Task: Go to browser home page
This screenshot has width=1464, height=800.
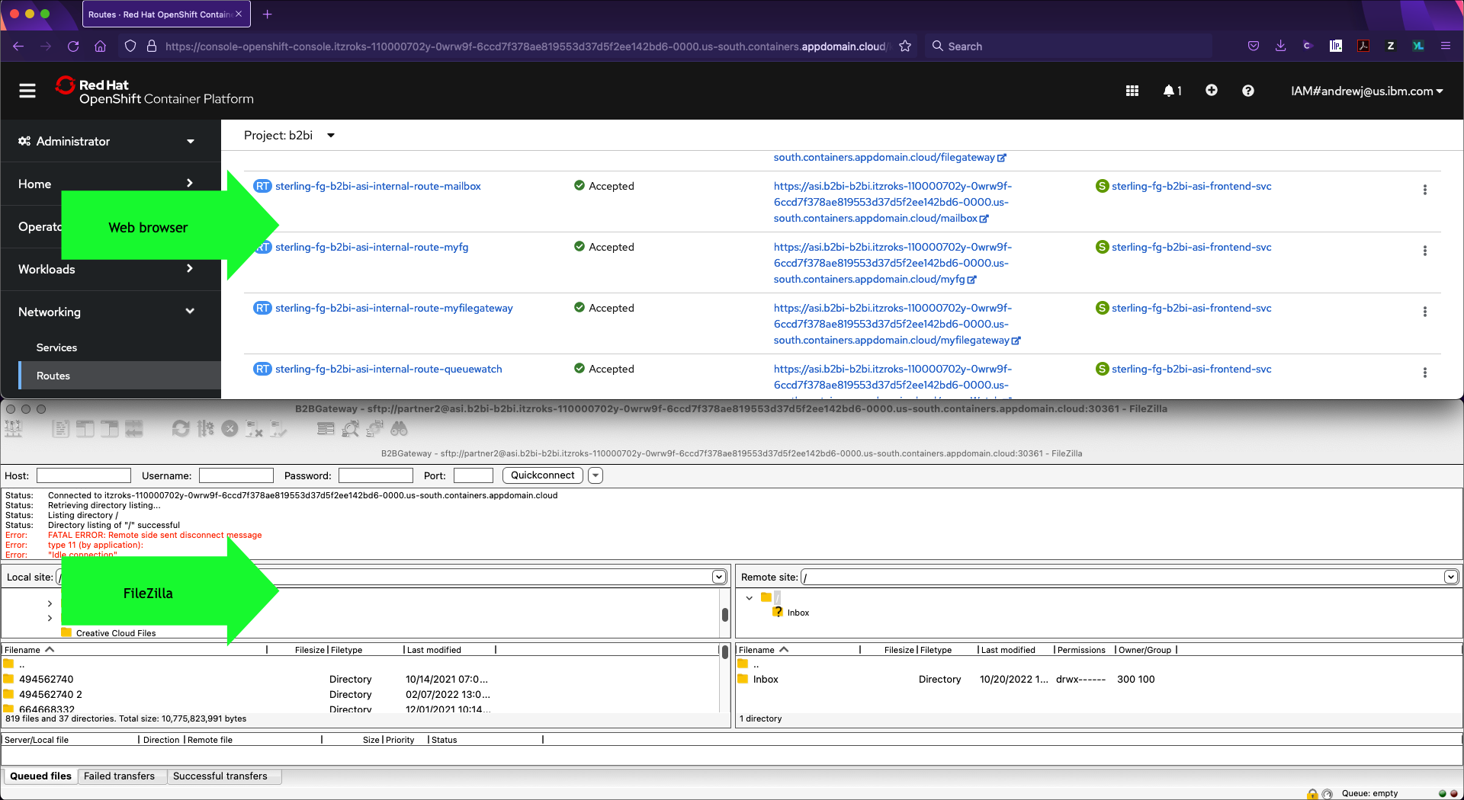Action: 100,46
